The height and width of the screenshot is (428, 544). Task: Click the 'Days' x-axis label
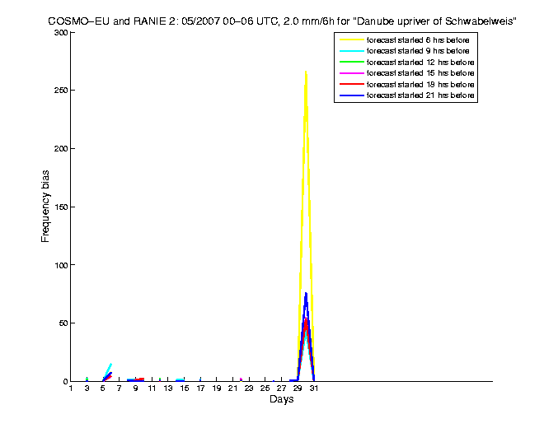[x=281, y=399]
